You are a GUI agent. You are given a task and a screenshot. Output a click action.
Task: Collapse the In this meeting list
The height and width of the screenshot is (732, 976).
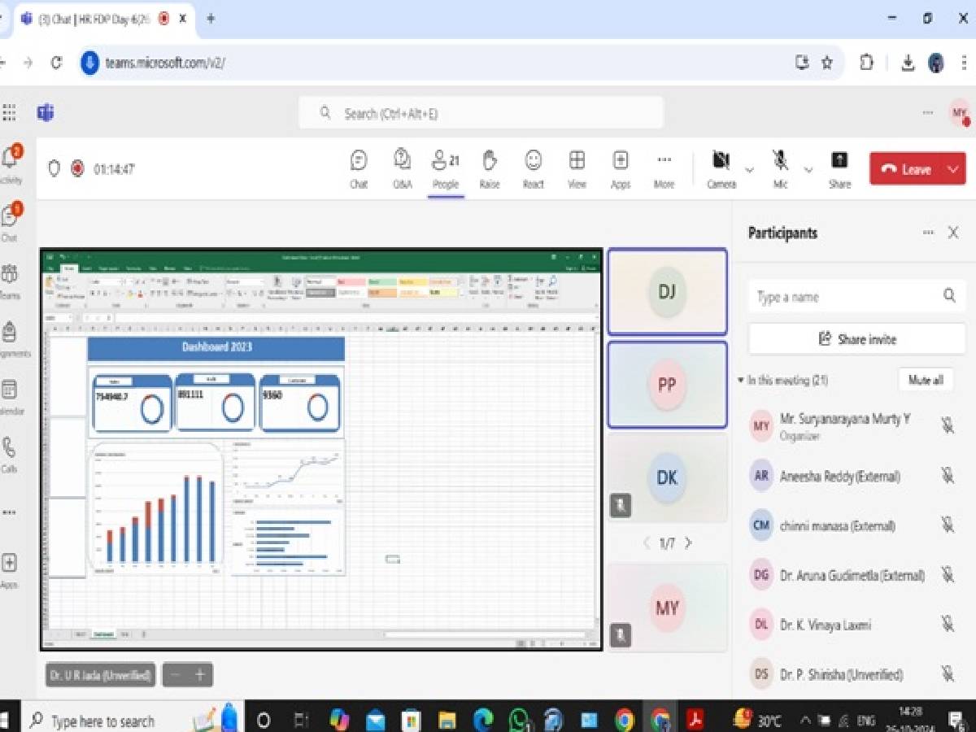[x=740, y=380]
